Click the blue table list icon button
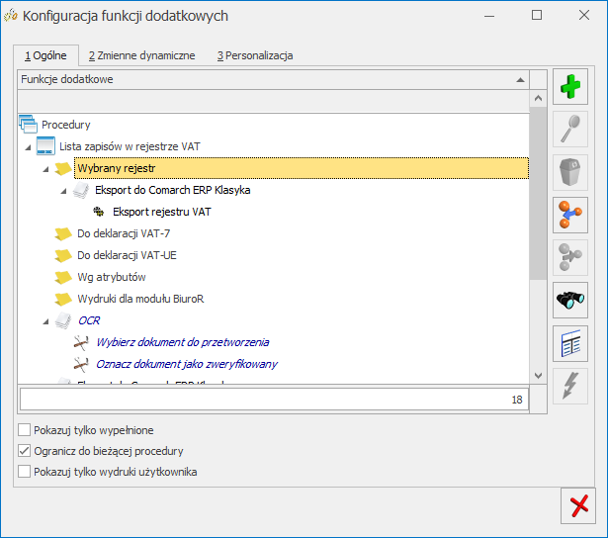The image size is (608, 538). pos(569,343)
